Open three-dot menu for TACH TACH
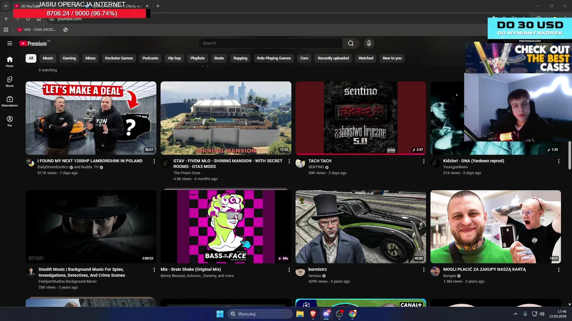Image resolution: width=572 pixels, height=321 pixels. tap(424, 161)
